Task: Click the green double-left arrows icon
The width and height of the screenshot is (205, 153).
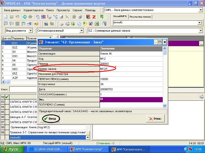Action: coord(25,17)
